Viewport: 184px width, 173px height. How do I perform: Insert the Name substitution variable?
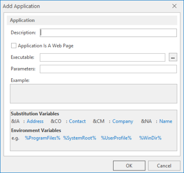pyautogui.click(x=166, y=121)
